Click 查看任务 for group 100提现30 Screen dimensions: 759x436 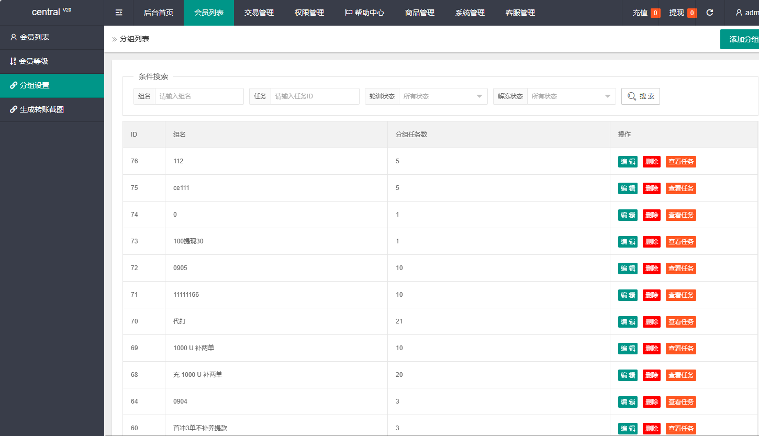681,242
